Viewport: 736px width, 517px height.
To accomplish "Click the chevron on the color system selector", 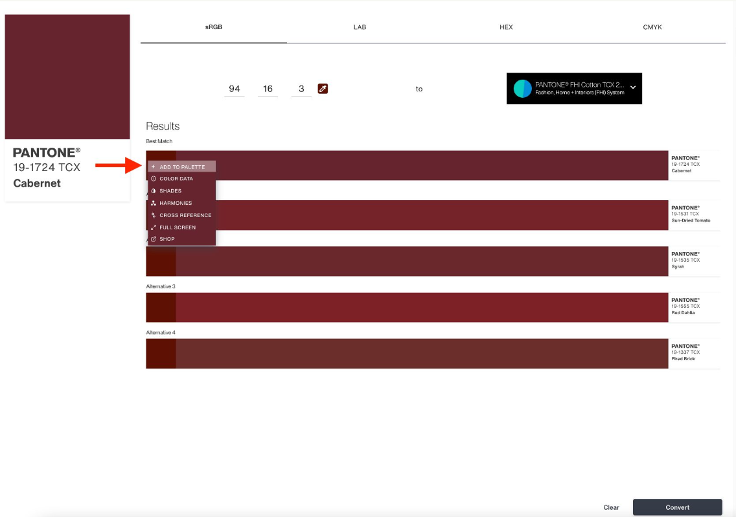I will (x=633, y=87).
